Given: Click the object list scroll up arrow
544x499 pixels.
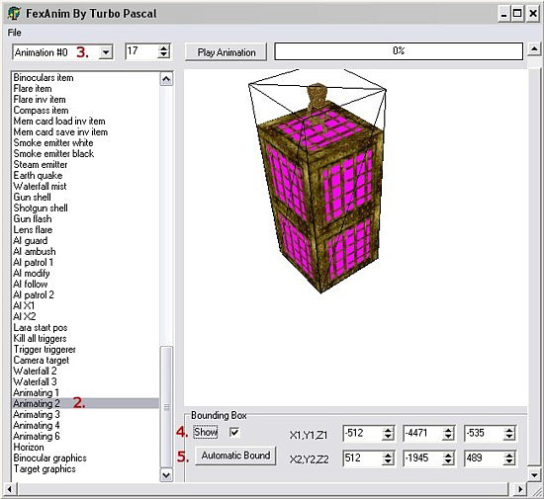Looking at the screenshot, I should [x=166, y=79].
